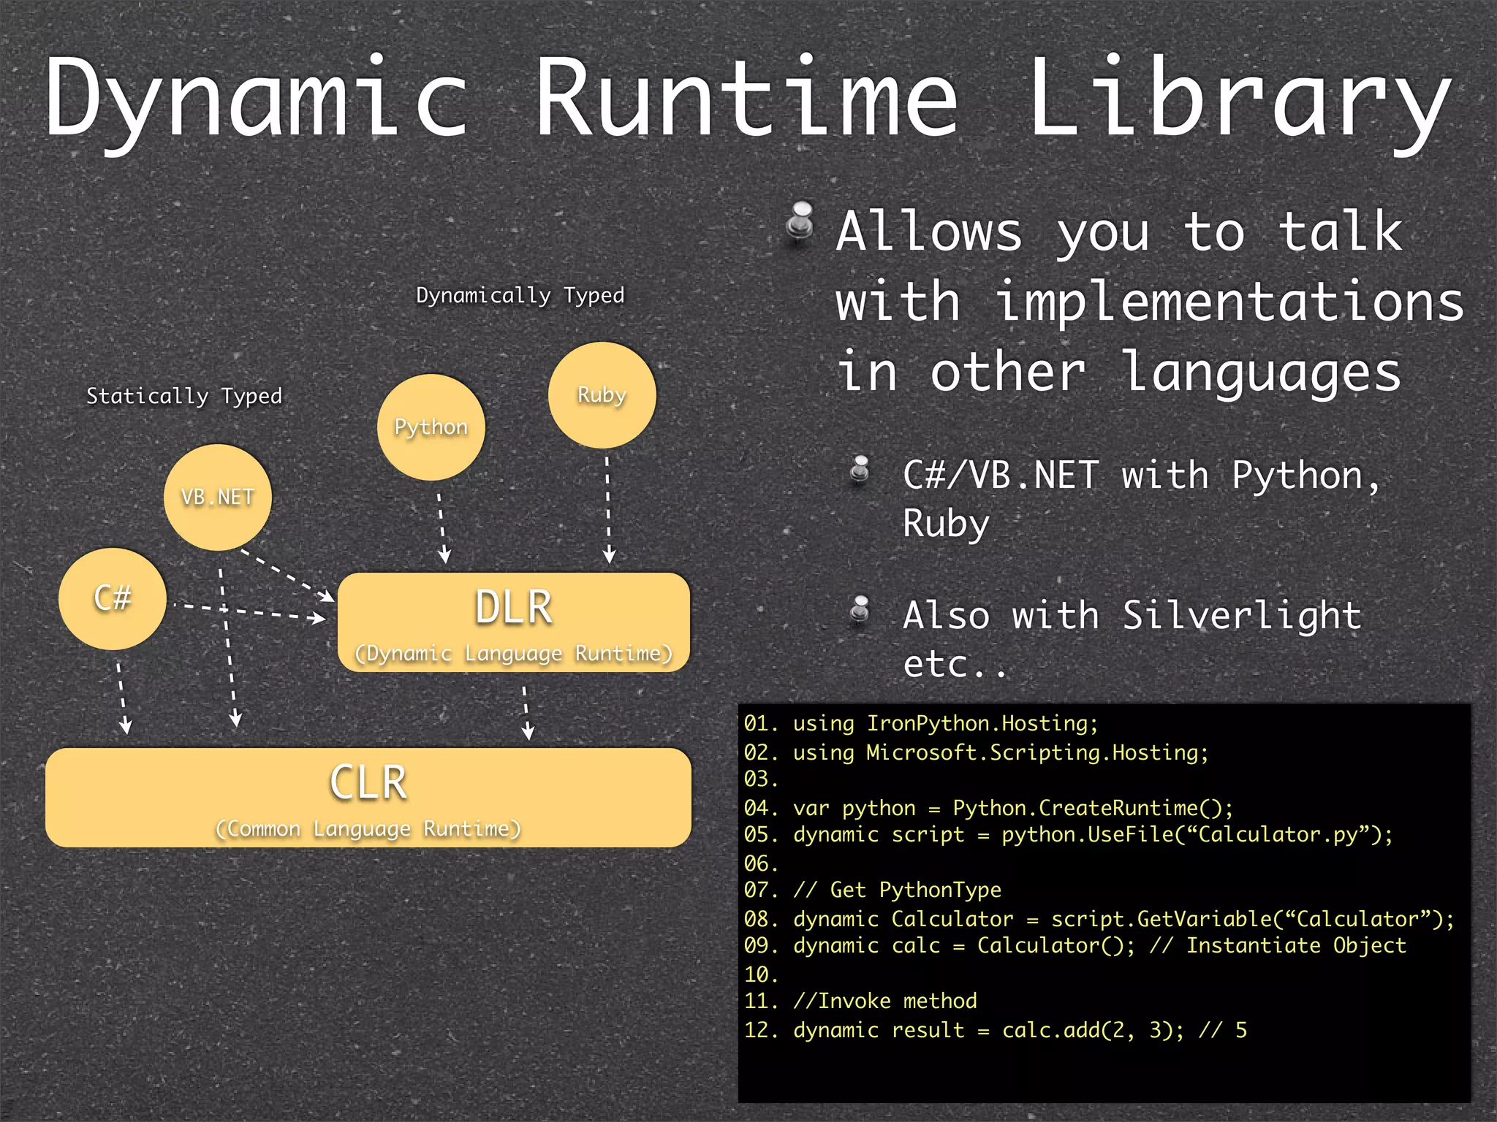Select the Ruby circle node
The image size is (1497, 1122).
pyautogui.click(x=602, y=395)
